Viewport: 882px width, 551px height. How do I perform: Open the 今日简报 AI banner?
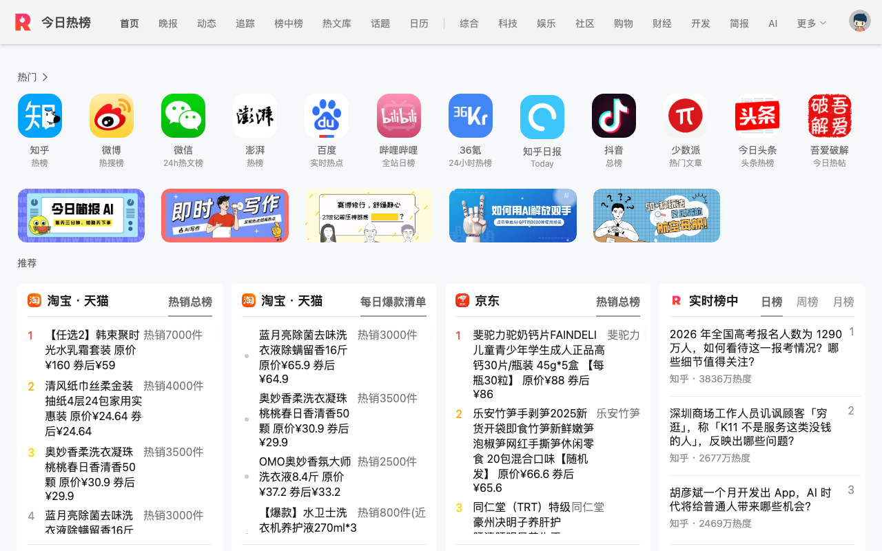click(81, 216)
